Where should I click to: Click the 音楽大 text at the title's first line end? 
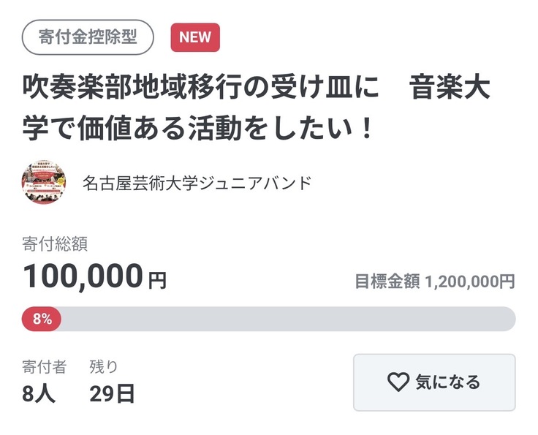tap(450, 91)
